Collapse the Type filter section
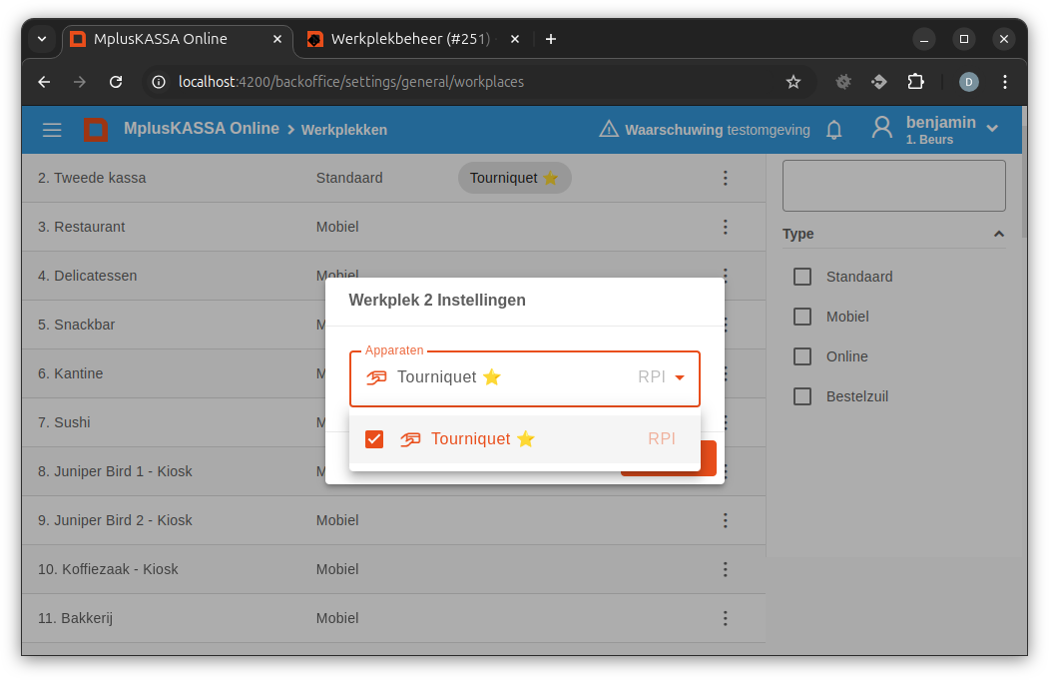This screenshot has height=680, width=1049. pos(999,234)
